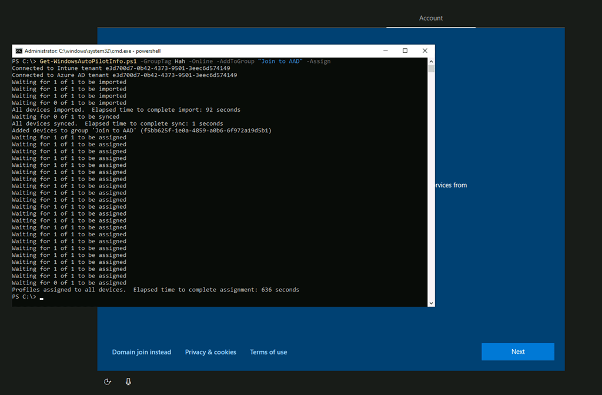Image resolution: width=602 pixels, height=395 pixels.
Task: Click the scrollbar down arrow
Action: (x=432, y=302)
